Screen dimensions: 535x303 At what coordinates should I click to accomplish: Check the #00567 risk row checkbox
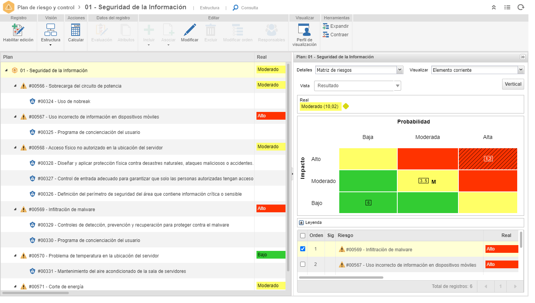303,264
